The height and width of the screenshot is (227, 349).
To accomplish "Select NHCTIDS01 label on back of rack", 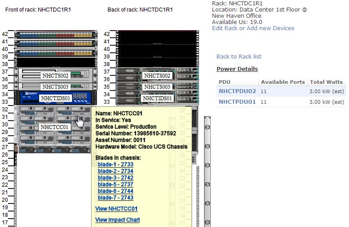I will (157, 98).
